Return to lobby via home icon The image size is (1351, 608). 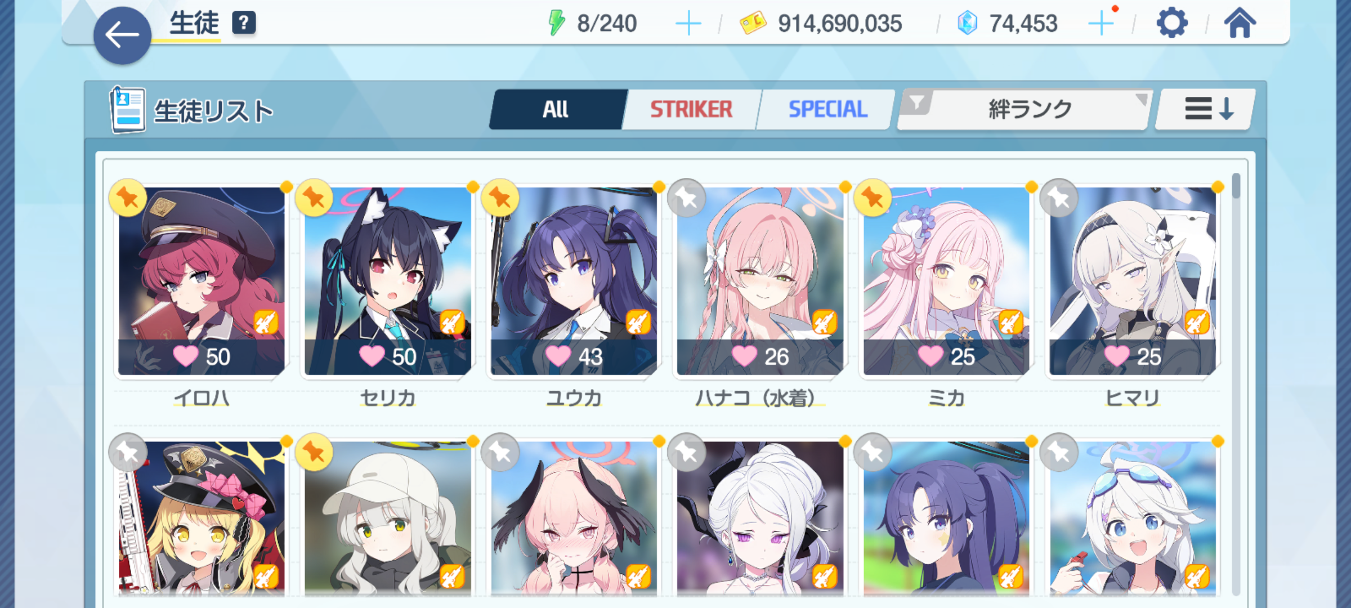tap(1240, 23)
